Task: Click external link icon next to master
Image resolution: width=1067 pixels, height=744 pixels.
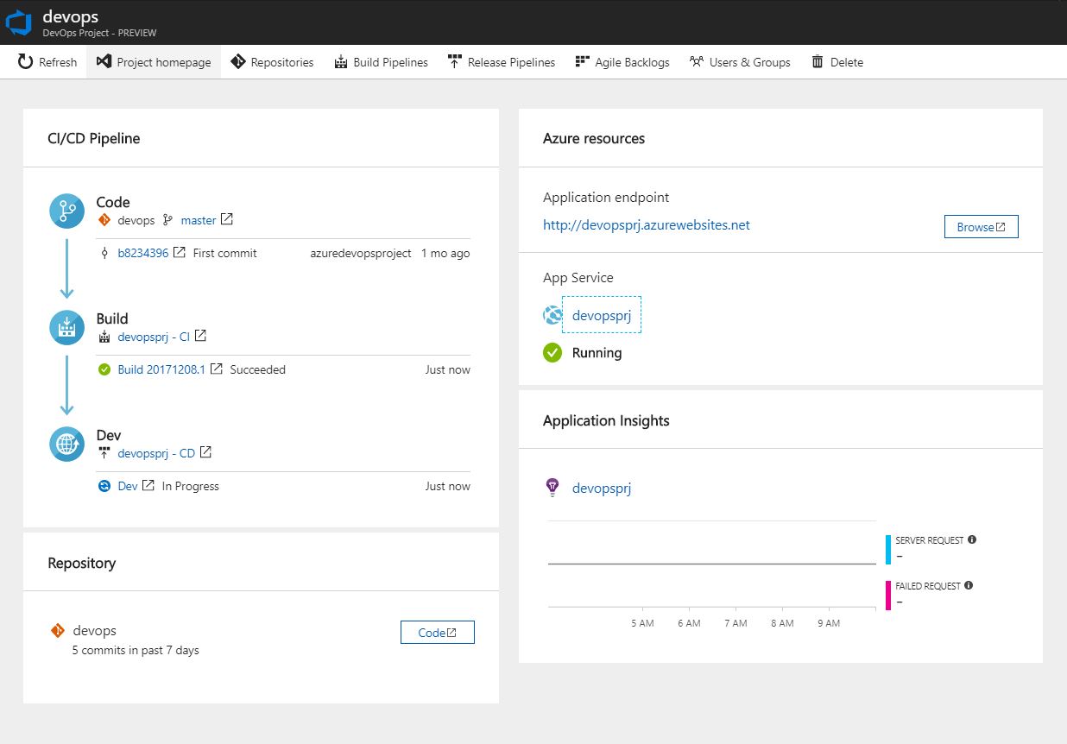Action: tap(227, 219)
